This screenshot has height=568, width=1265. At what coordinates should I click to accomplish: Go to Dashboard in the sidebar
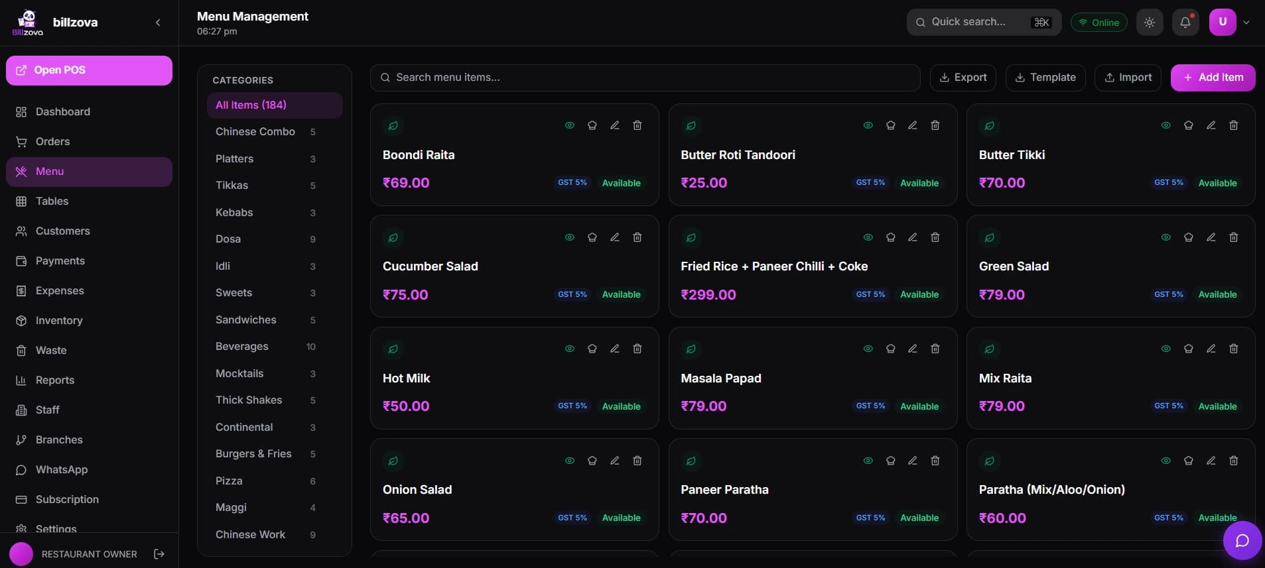(x=89, y=112)
